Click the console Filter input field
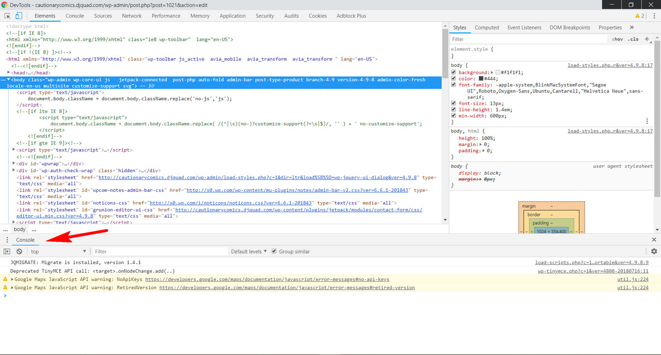Screen dimensions: 661x355 click(160, 251)
